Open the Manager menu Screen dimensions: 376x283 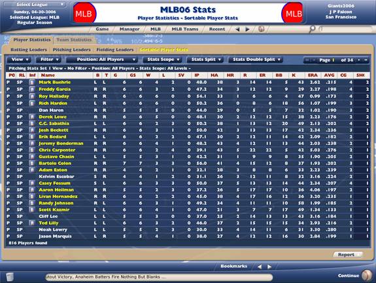129,29
